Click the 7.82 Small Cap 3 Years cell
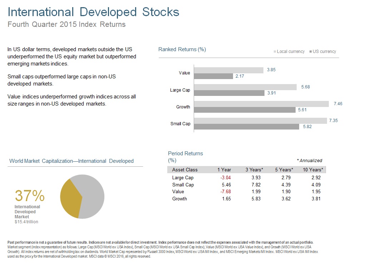 tap(256, 185)
